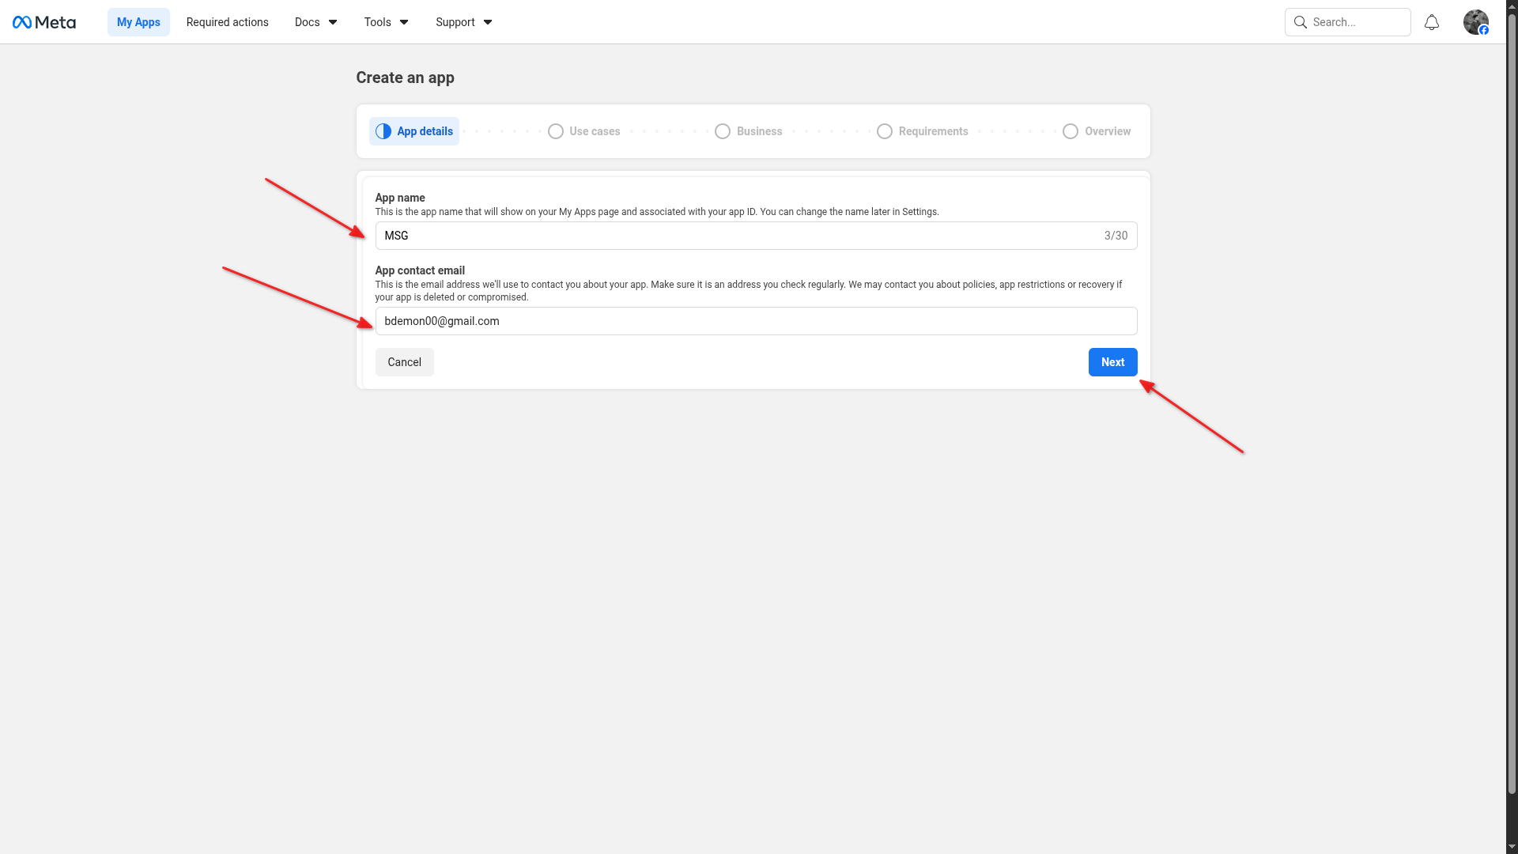Cancel the app creation
Viewport: 1518px width, 854px height.
(x=404, y=362)
